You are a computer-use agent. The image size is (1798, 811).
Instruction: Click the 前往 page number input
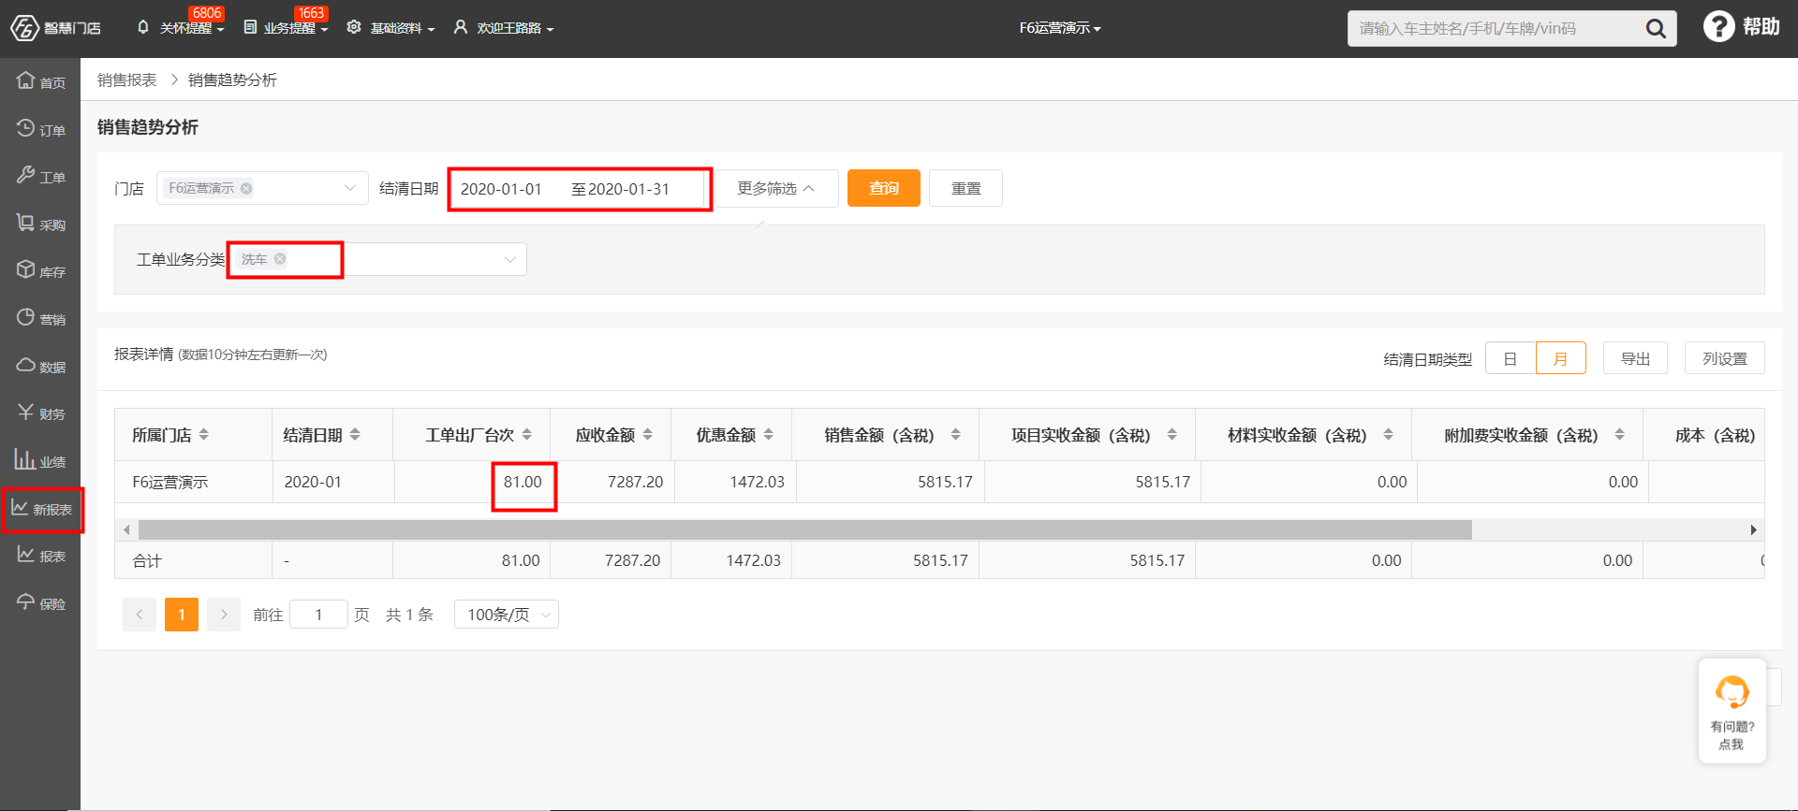pos(318,615)
